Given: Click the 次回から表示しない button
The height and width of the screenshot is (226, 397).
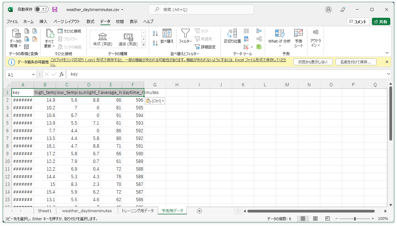Looking at the screenshot, I should click(313, 62).
